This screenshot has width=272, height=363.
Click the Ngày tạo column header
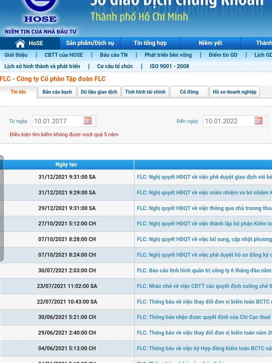tap(66, 164)
